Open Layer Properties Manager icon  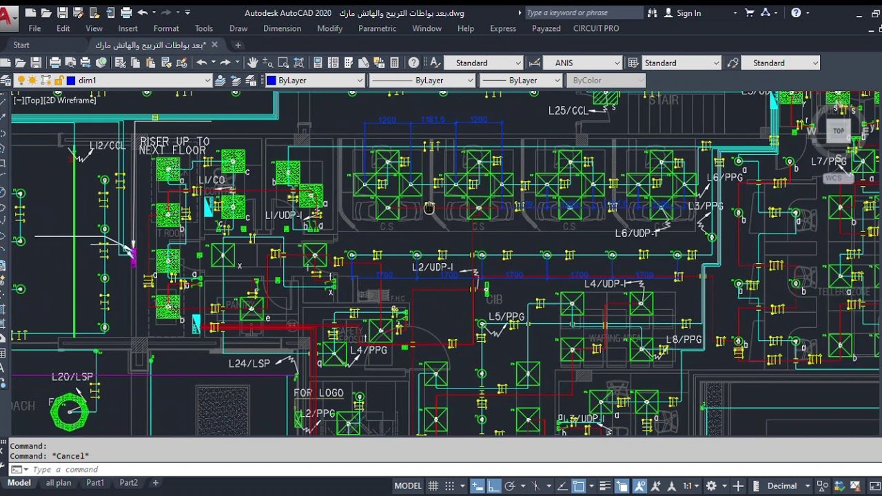6,80
